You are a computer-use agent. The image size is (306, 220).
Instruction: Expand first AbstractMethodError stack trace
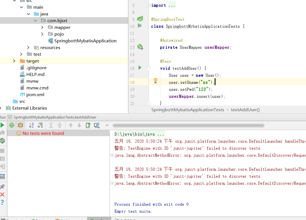112,155
